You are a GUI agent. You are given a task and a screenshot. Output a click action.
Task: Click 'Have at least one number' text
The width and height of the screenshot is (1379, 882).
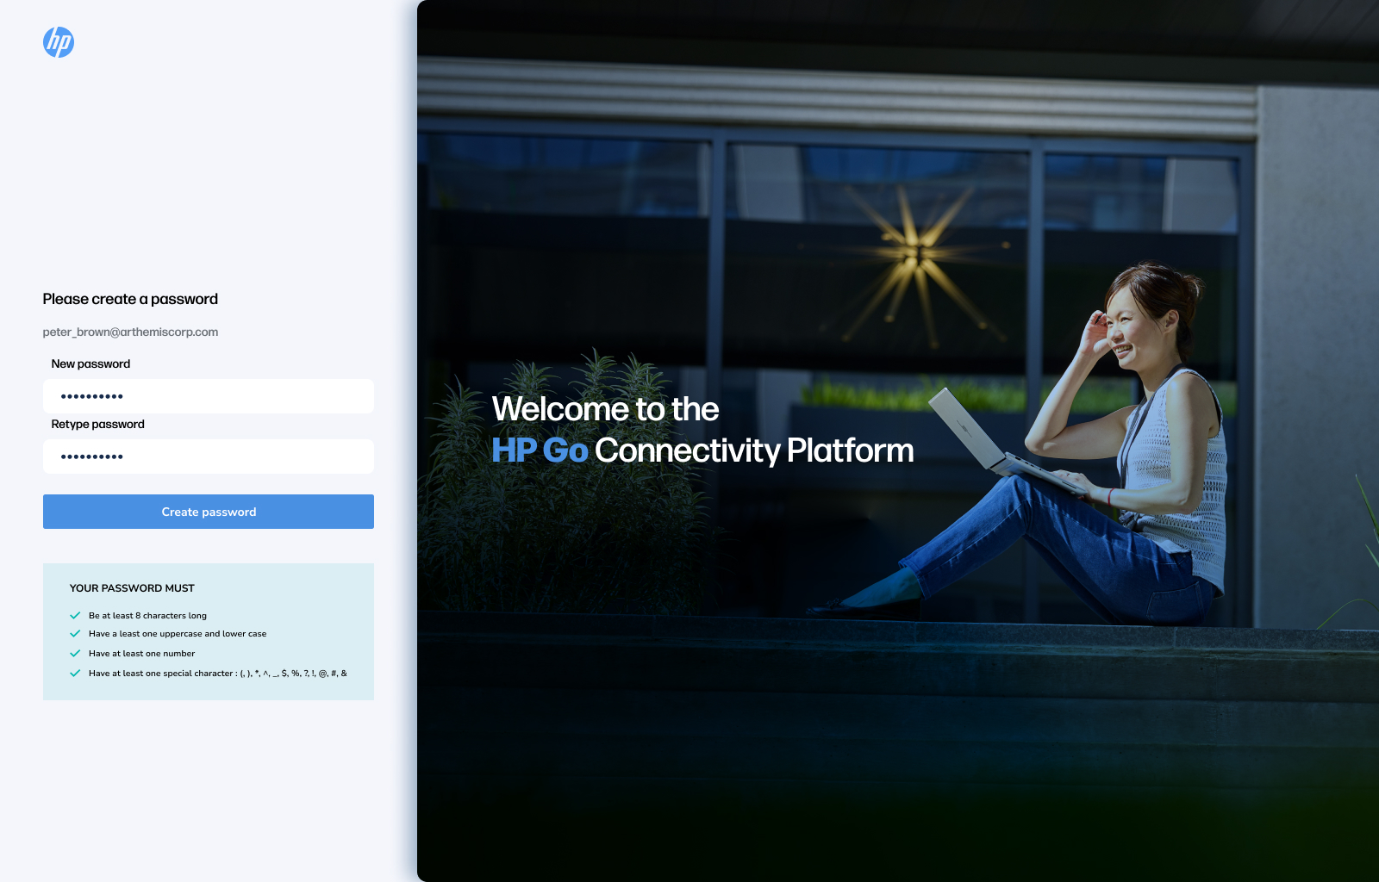click(x=141, y=654)
